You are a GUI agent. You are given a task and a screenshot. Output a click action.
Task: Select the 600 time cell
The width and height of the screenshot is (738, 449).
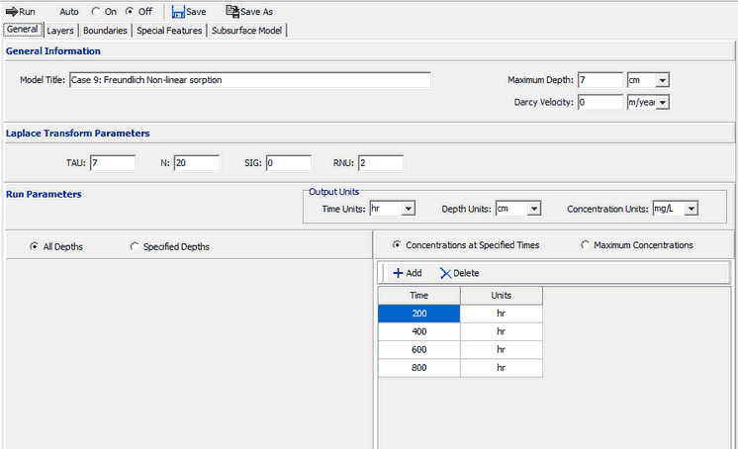pos(418,350)
